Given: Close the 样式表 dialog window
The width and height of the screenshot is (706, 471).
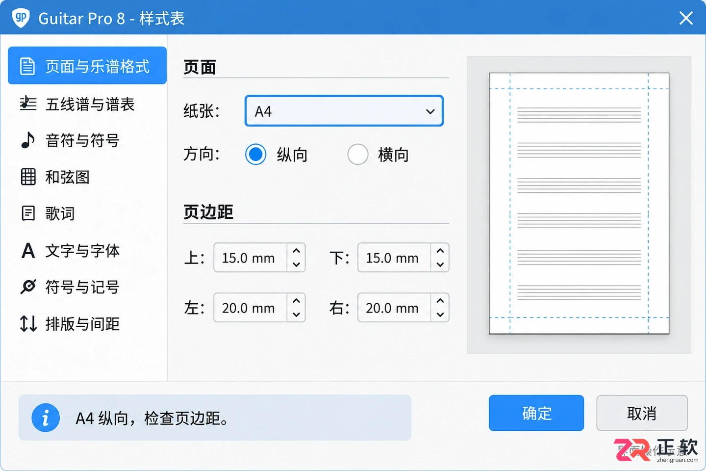Looking at the screenshot, I should (686, 18).
